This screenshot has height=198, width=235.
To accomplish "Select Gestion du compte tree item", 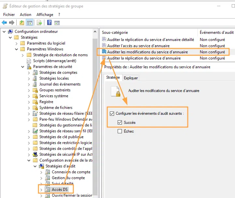I will [68, 178].
